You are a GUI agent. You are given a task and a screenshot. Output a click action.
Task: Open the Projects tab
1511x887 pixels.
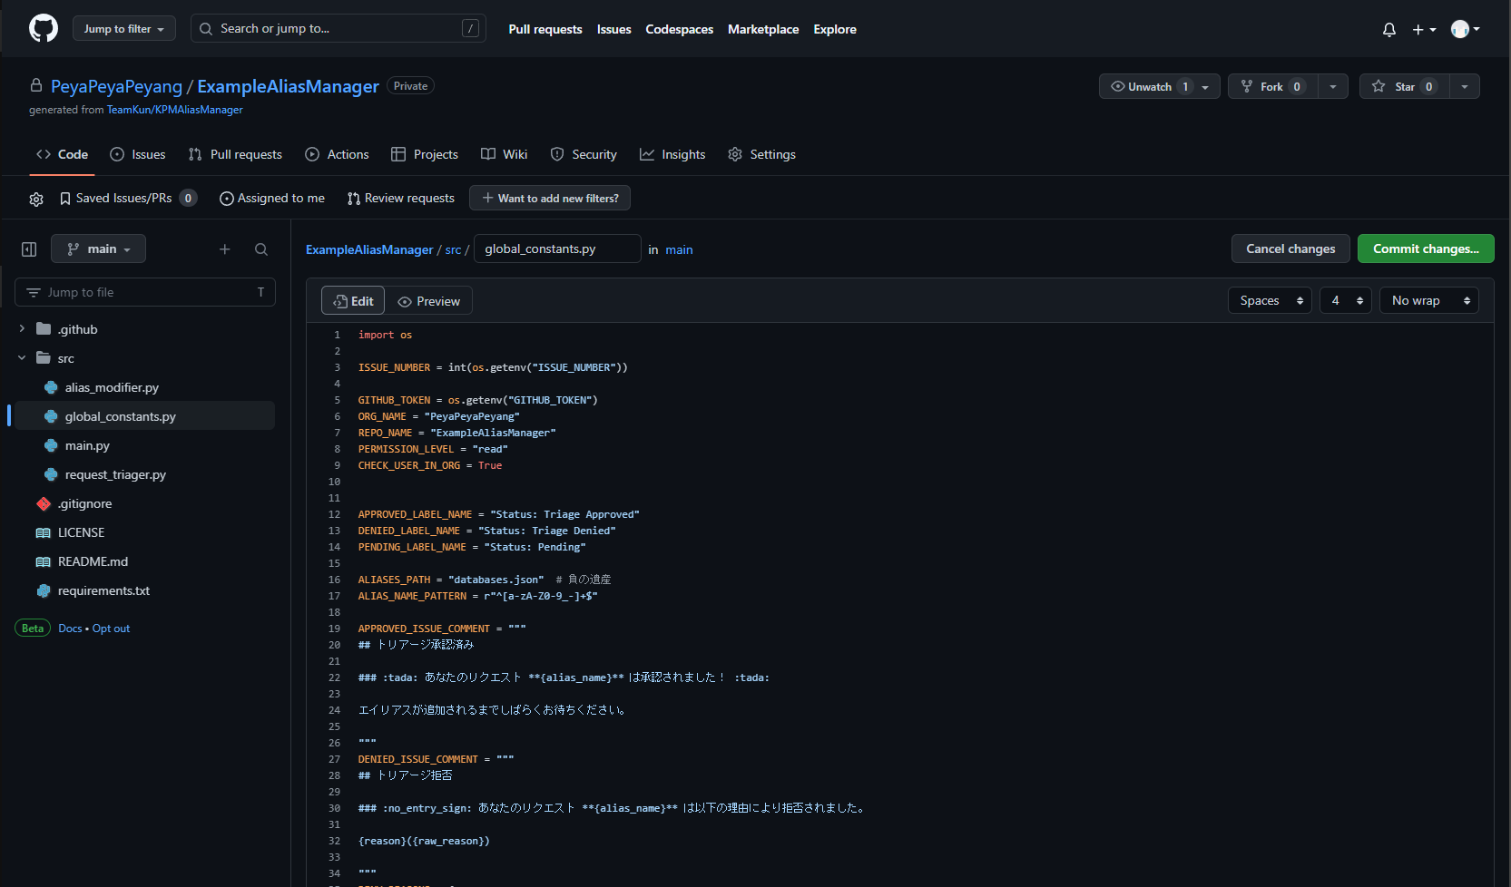tap(425, 154)
